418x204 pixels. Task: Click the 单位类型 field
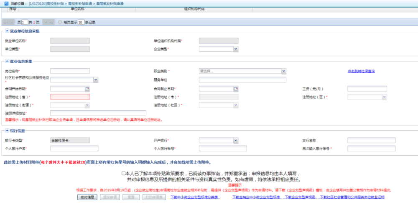pos(70,49)
